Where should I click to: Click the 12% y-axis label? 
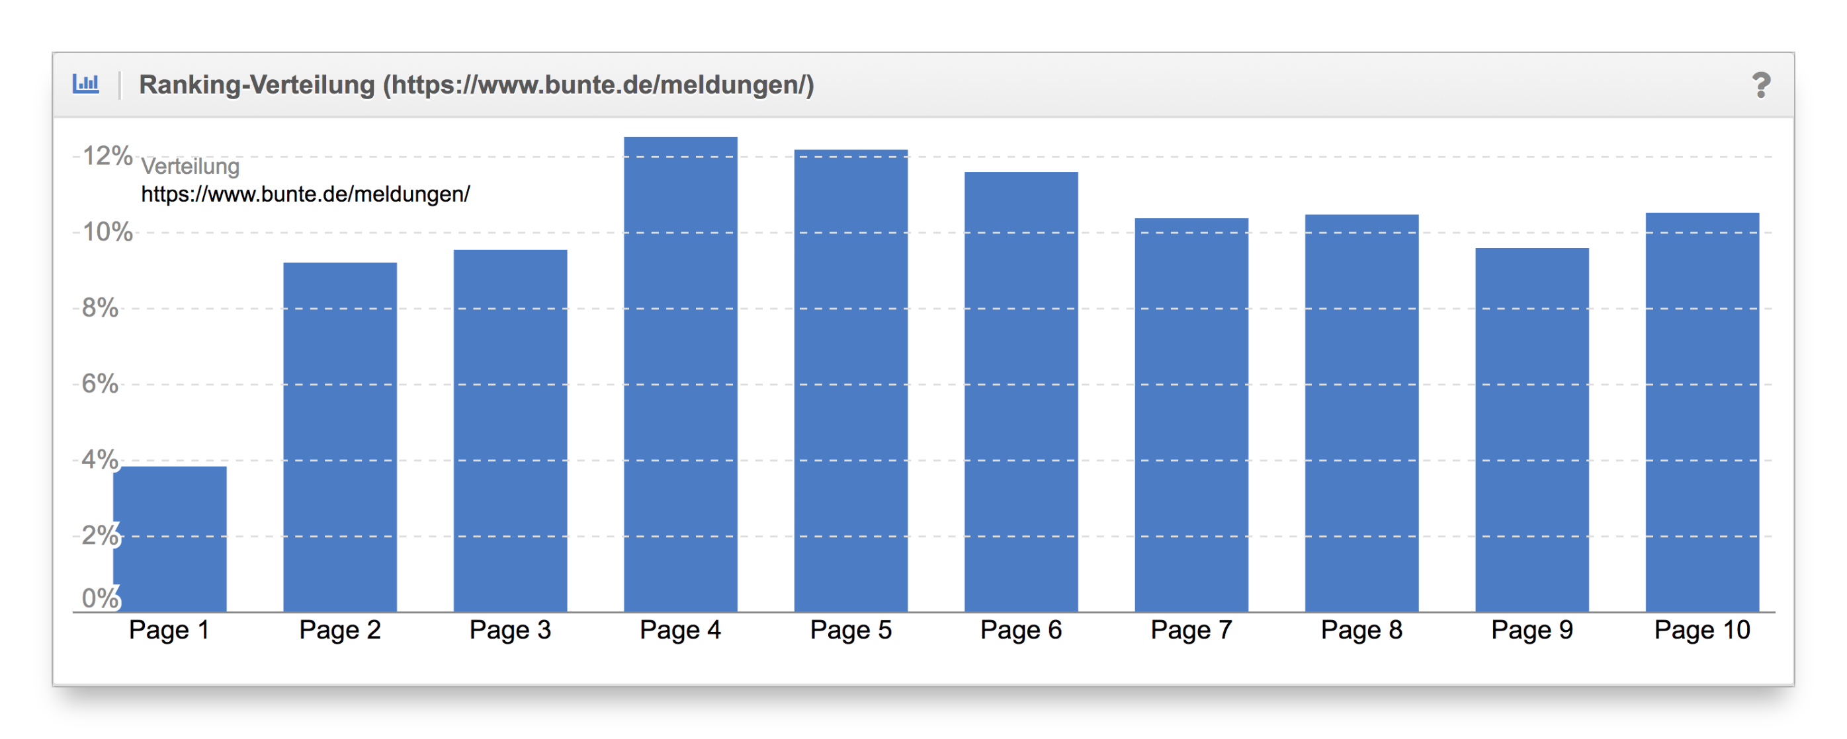click(x=108, y=155)
